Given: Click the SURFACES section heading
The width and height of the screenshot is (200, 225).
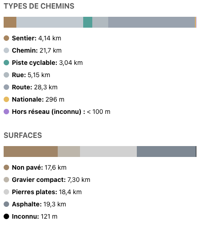Looking at the screenshot, I should pos(23,135).
